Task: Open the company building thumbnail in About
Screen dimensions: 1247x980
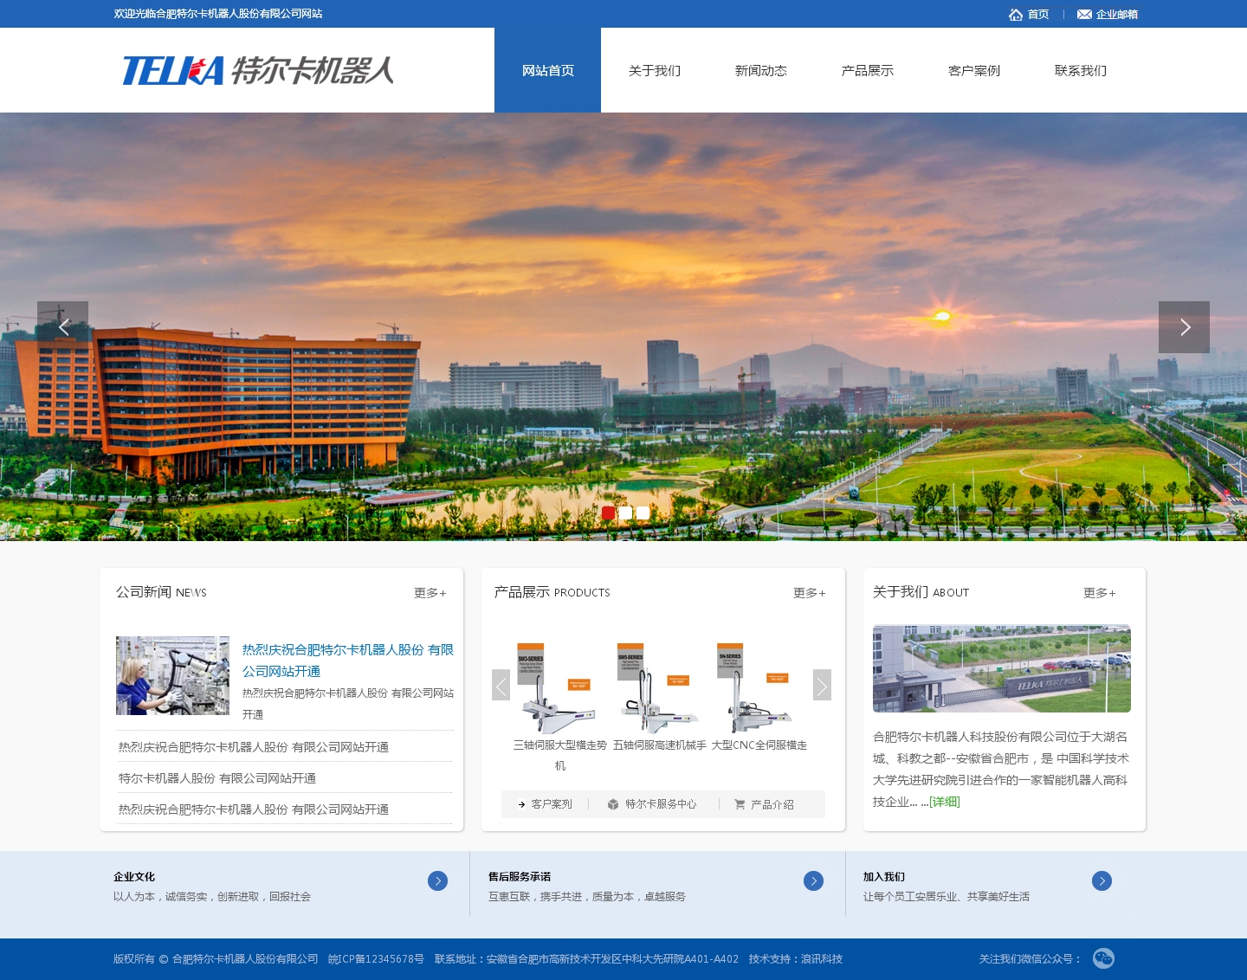Action: coord(1001,668)
